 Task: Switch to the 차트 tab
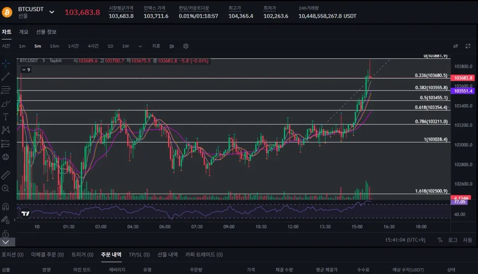(x=6, y=32)
